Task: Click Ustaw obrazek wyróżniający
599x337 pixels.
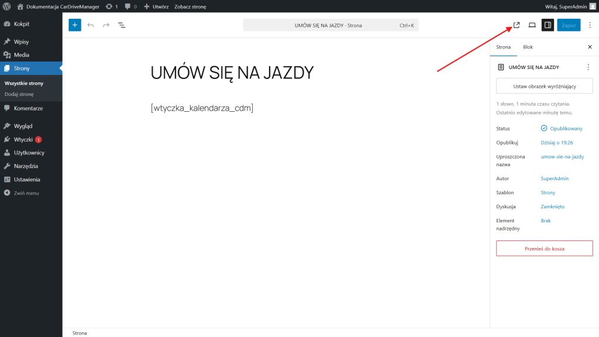Action: [x=544, y=85]
